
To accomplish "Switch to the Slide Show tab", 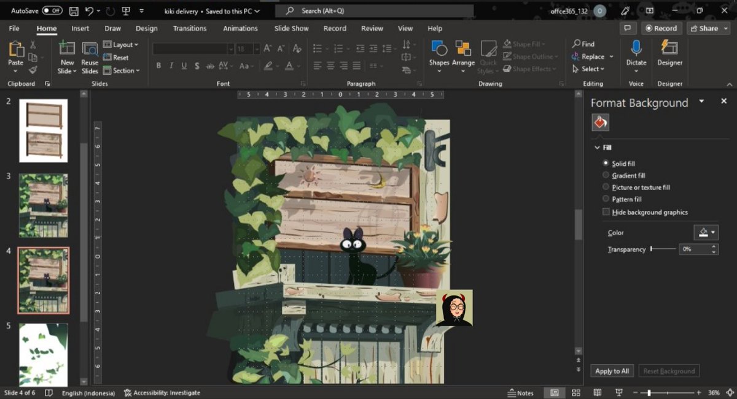I will point(291,28).
